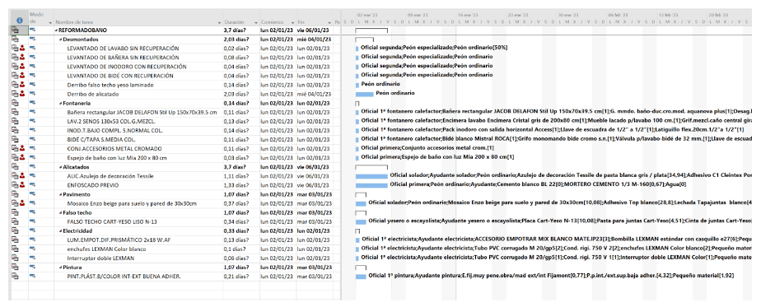Click task mode icon for Desmontados row
Screen dimensions: 761x307
[33, 40]
